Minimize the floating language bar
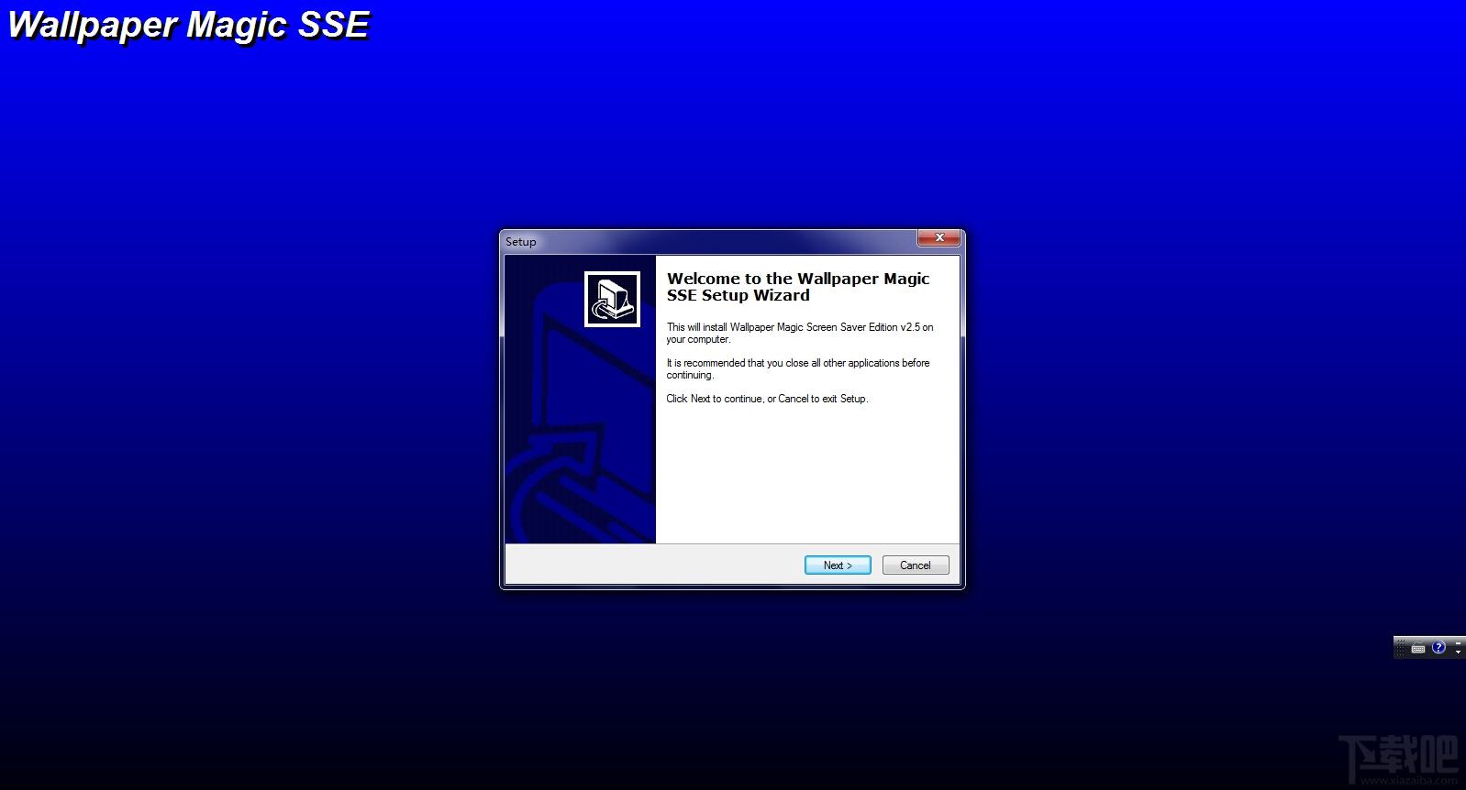 tap(1458, 643)
